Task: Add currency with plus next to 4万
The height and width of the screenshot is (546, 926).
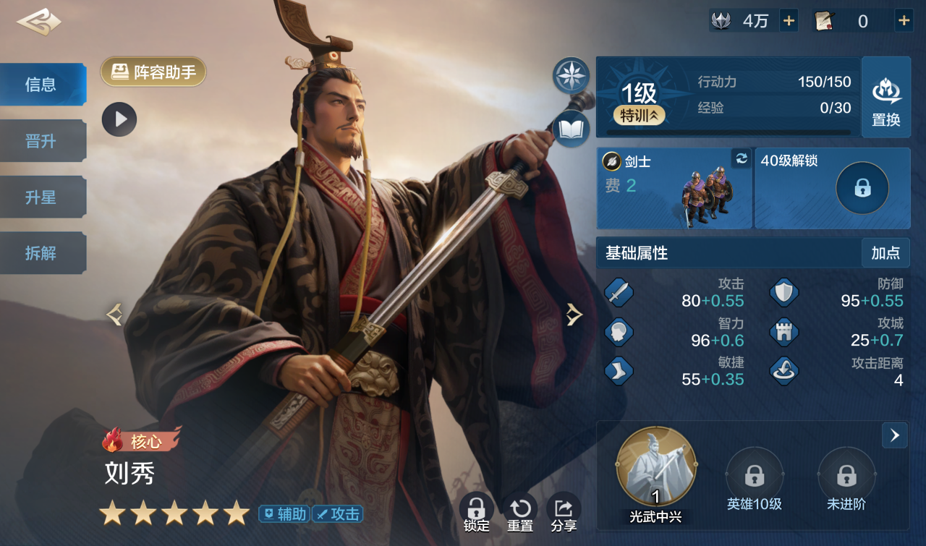Action: [789, 21]
